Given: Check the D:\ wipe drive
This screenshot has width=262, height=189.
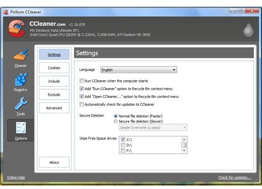Looking at the screenshot, I should pyautogui.click(x=123, y=145).
